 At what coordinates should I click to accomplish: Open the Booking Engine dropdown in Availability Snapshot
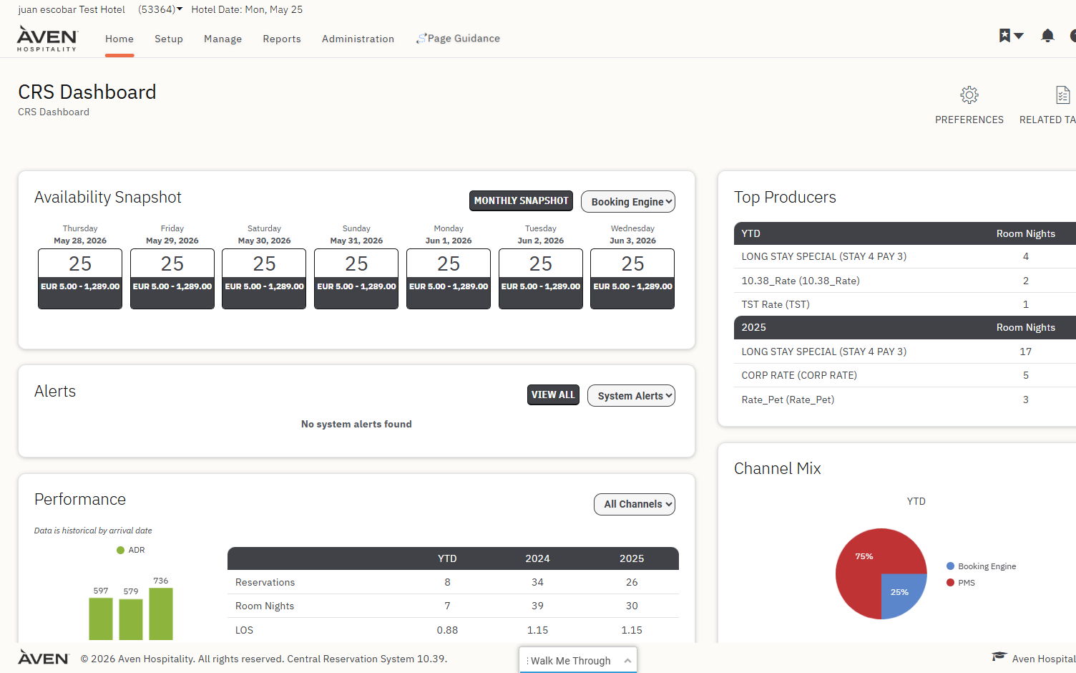tap(628, 202)
